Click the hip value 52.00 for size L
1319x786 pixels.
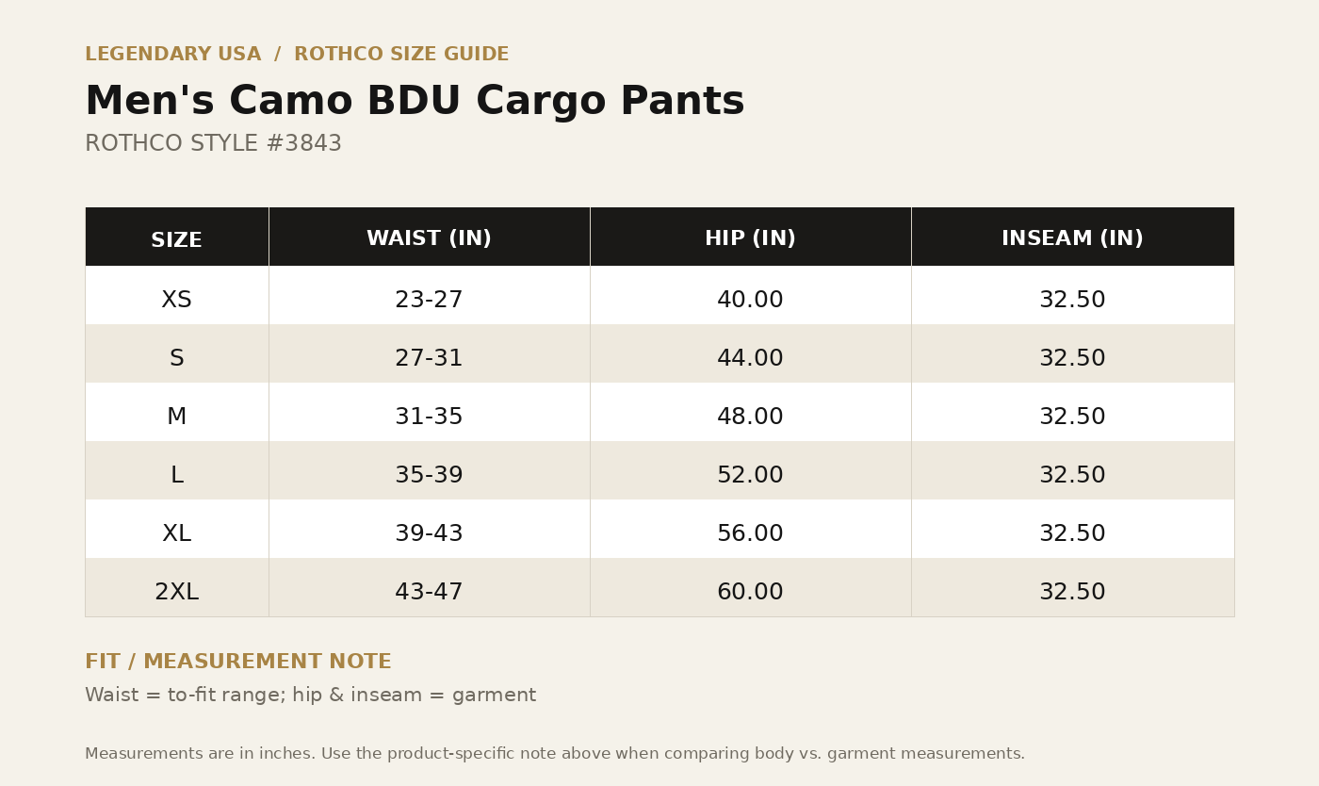pyautogui.click(x=750, y=476)
